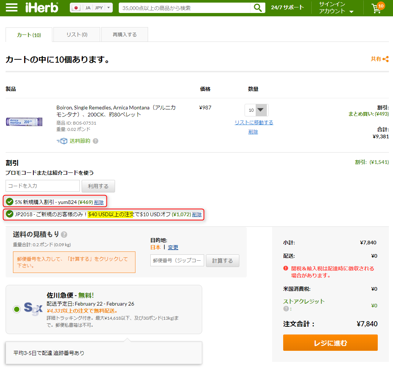Remove the JP2018 promo via 削除

click(197, 214)
